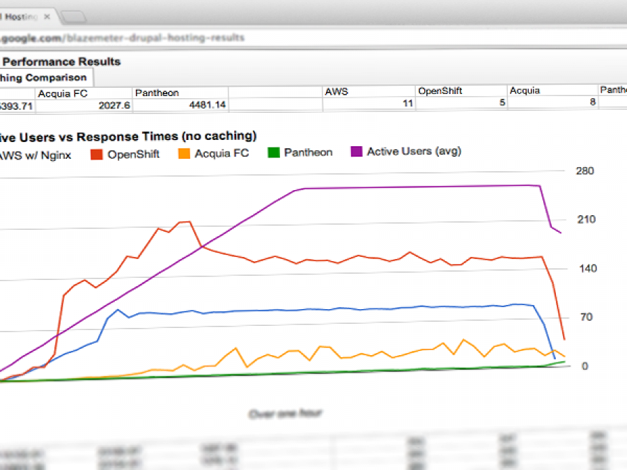Viewport: 627px width, 470px height.
Task: Select cell with value 5 under OpenShift
Action: [x=461, y=103]
